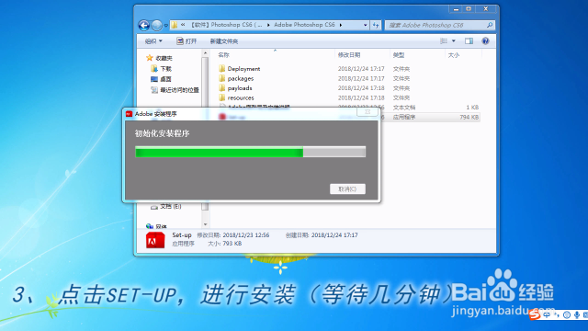Sort by 类型 column header

pos(398,55)
